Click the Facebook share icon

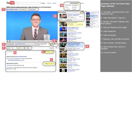pos(25,48)
